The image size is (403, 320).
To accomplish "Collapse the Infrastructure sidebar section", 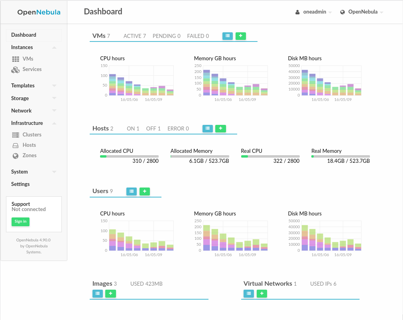I will coord(34,123).
